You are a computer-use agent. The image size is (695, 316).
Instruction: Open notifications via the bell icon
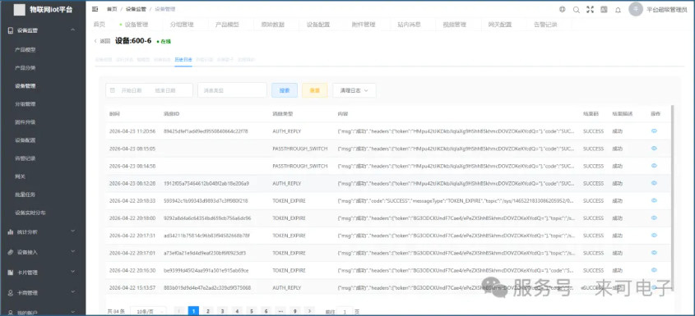point(618,10)
